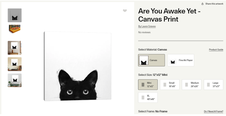Choose the Canvas material option
This screenshot has width=226, height=116.
151,60
